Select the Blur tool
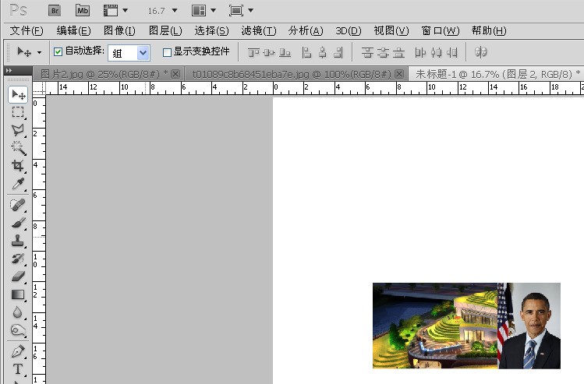This screenshot has height=384, width=584. coord(18,312)
